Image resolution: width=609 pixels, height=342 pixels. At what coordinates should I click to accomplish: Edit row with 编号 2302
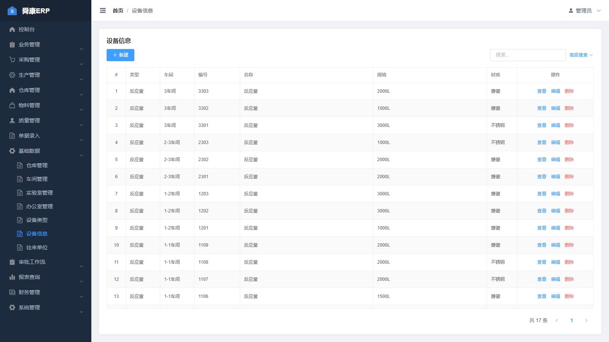(x=555, y=160)
